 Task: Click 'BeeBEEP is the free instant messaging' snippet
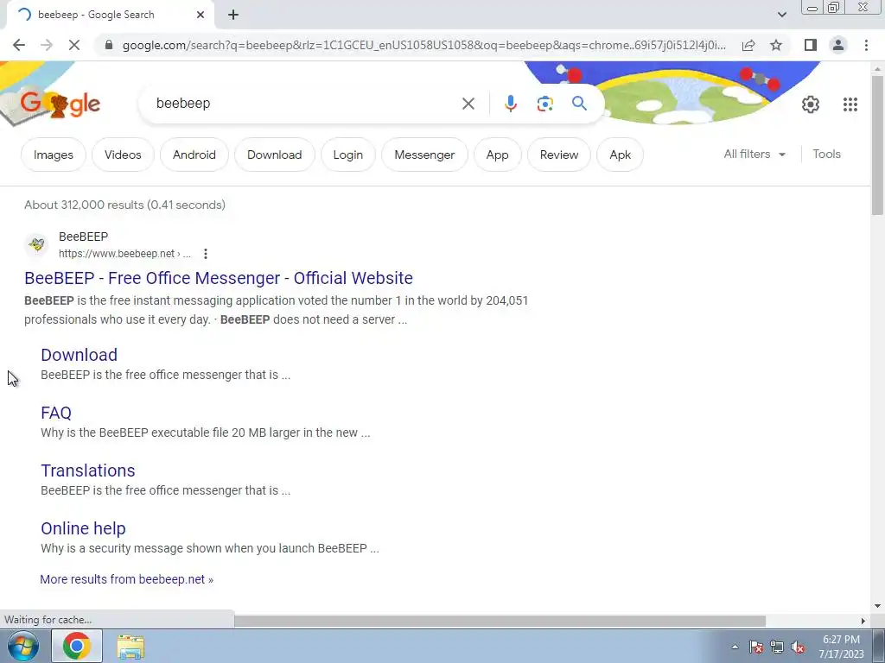click(276, 310)
